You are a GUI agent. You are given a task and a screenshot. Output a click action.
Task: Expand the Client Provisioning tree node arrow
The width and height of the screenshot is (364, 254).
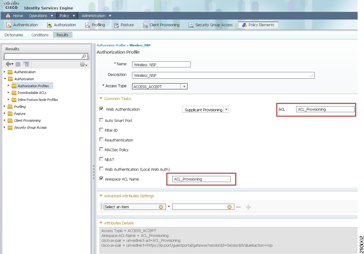click(x=5, y=120)
